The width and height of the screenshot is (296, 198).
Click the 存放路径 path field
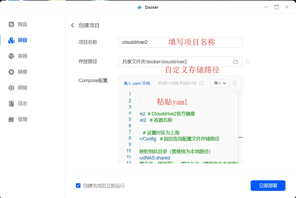[x=180, y=62]
